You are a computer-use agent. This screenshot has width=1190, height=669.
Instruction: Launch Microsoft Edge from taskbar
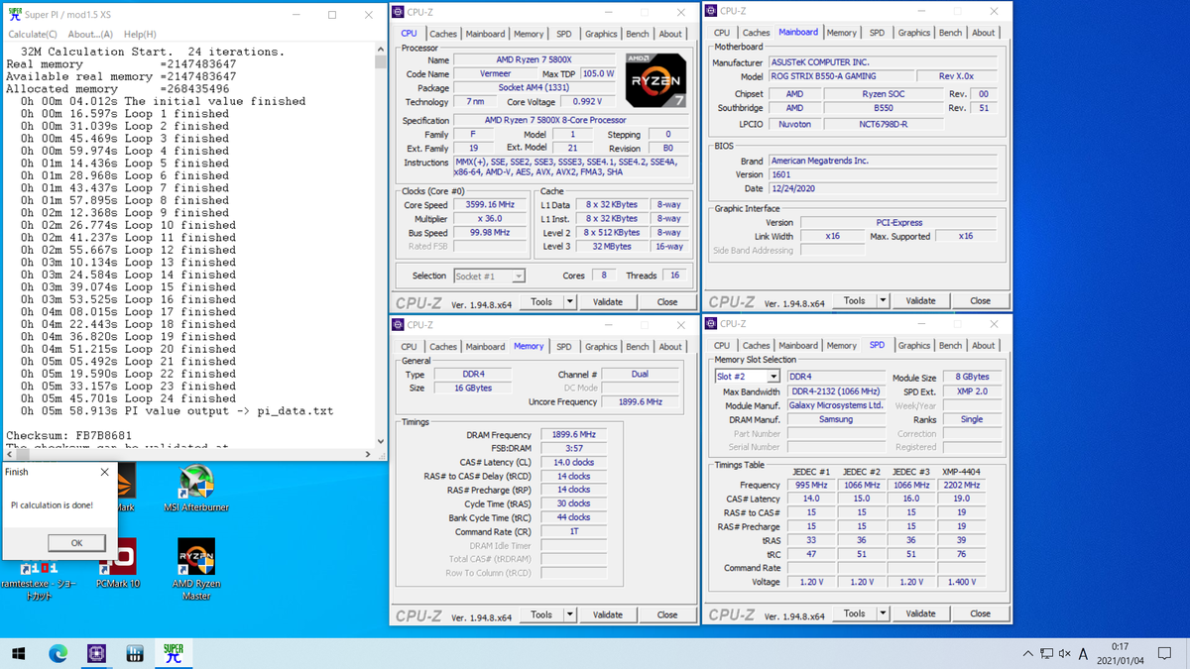coord(58,653)
